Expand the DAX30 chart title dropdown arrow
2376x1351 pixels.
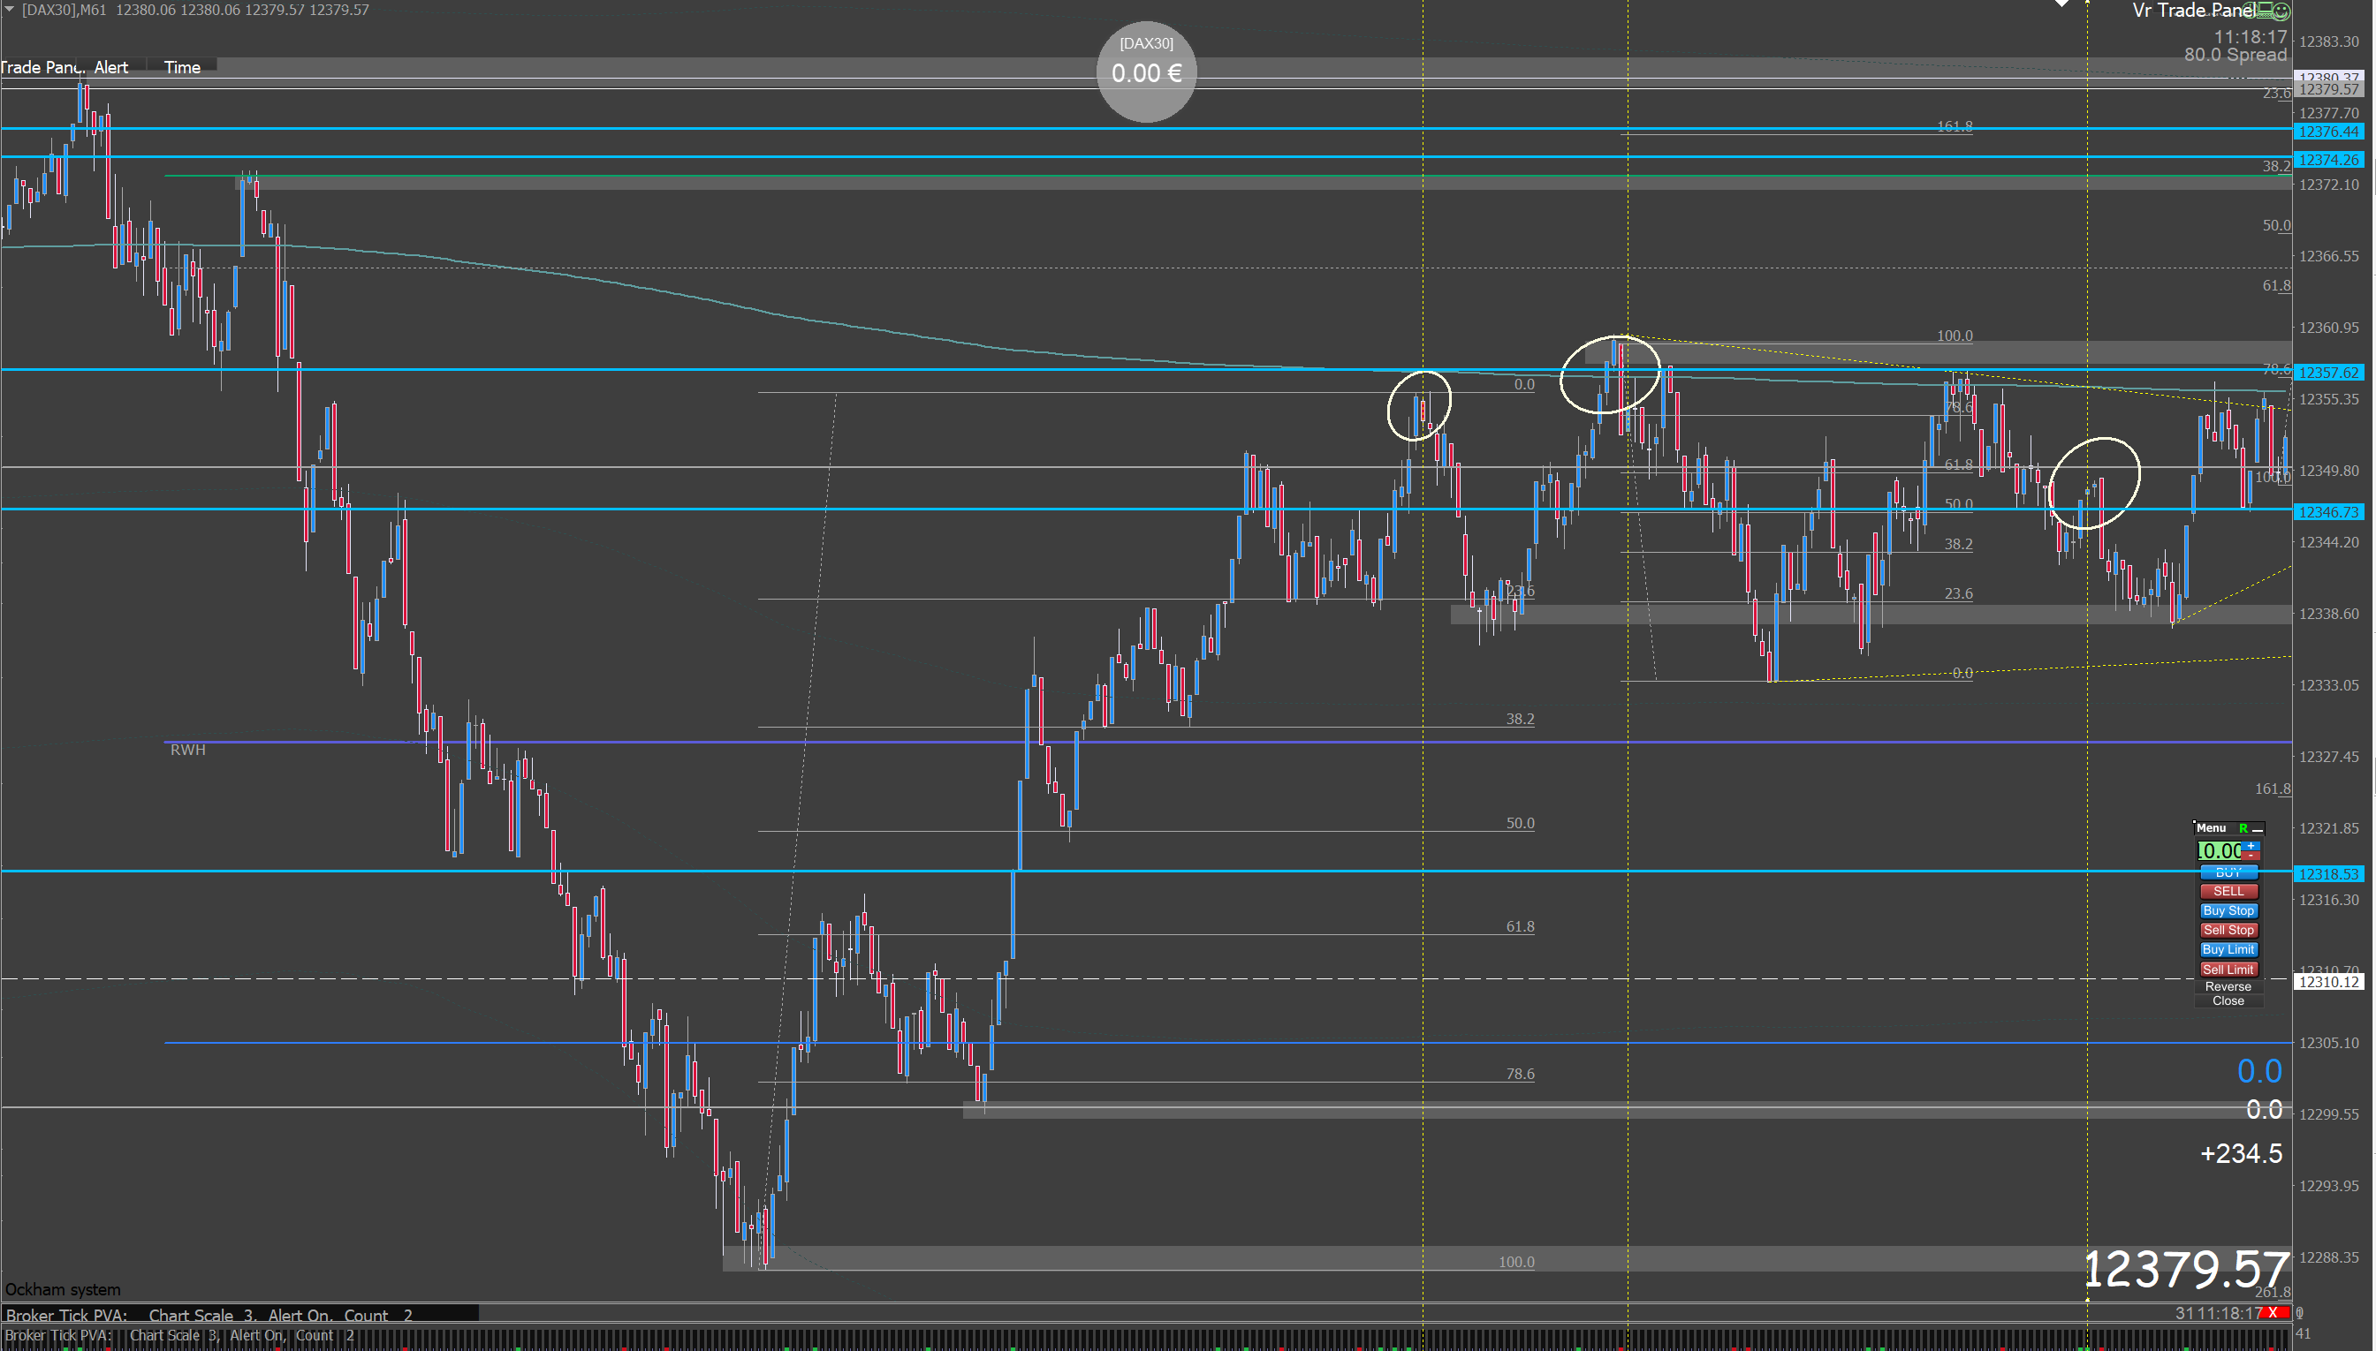[x=10, y=10]
